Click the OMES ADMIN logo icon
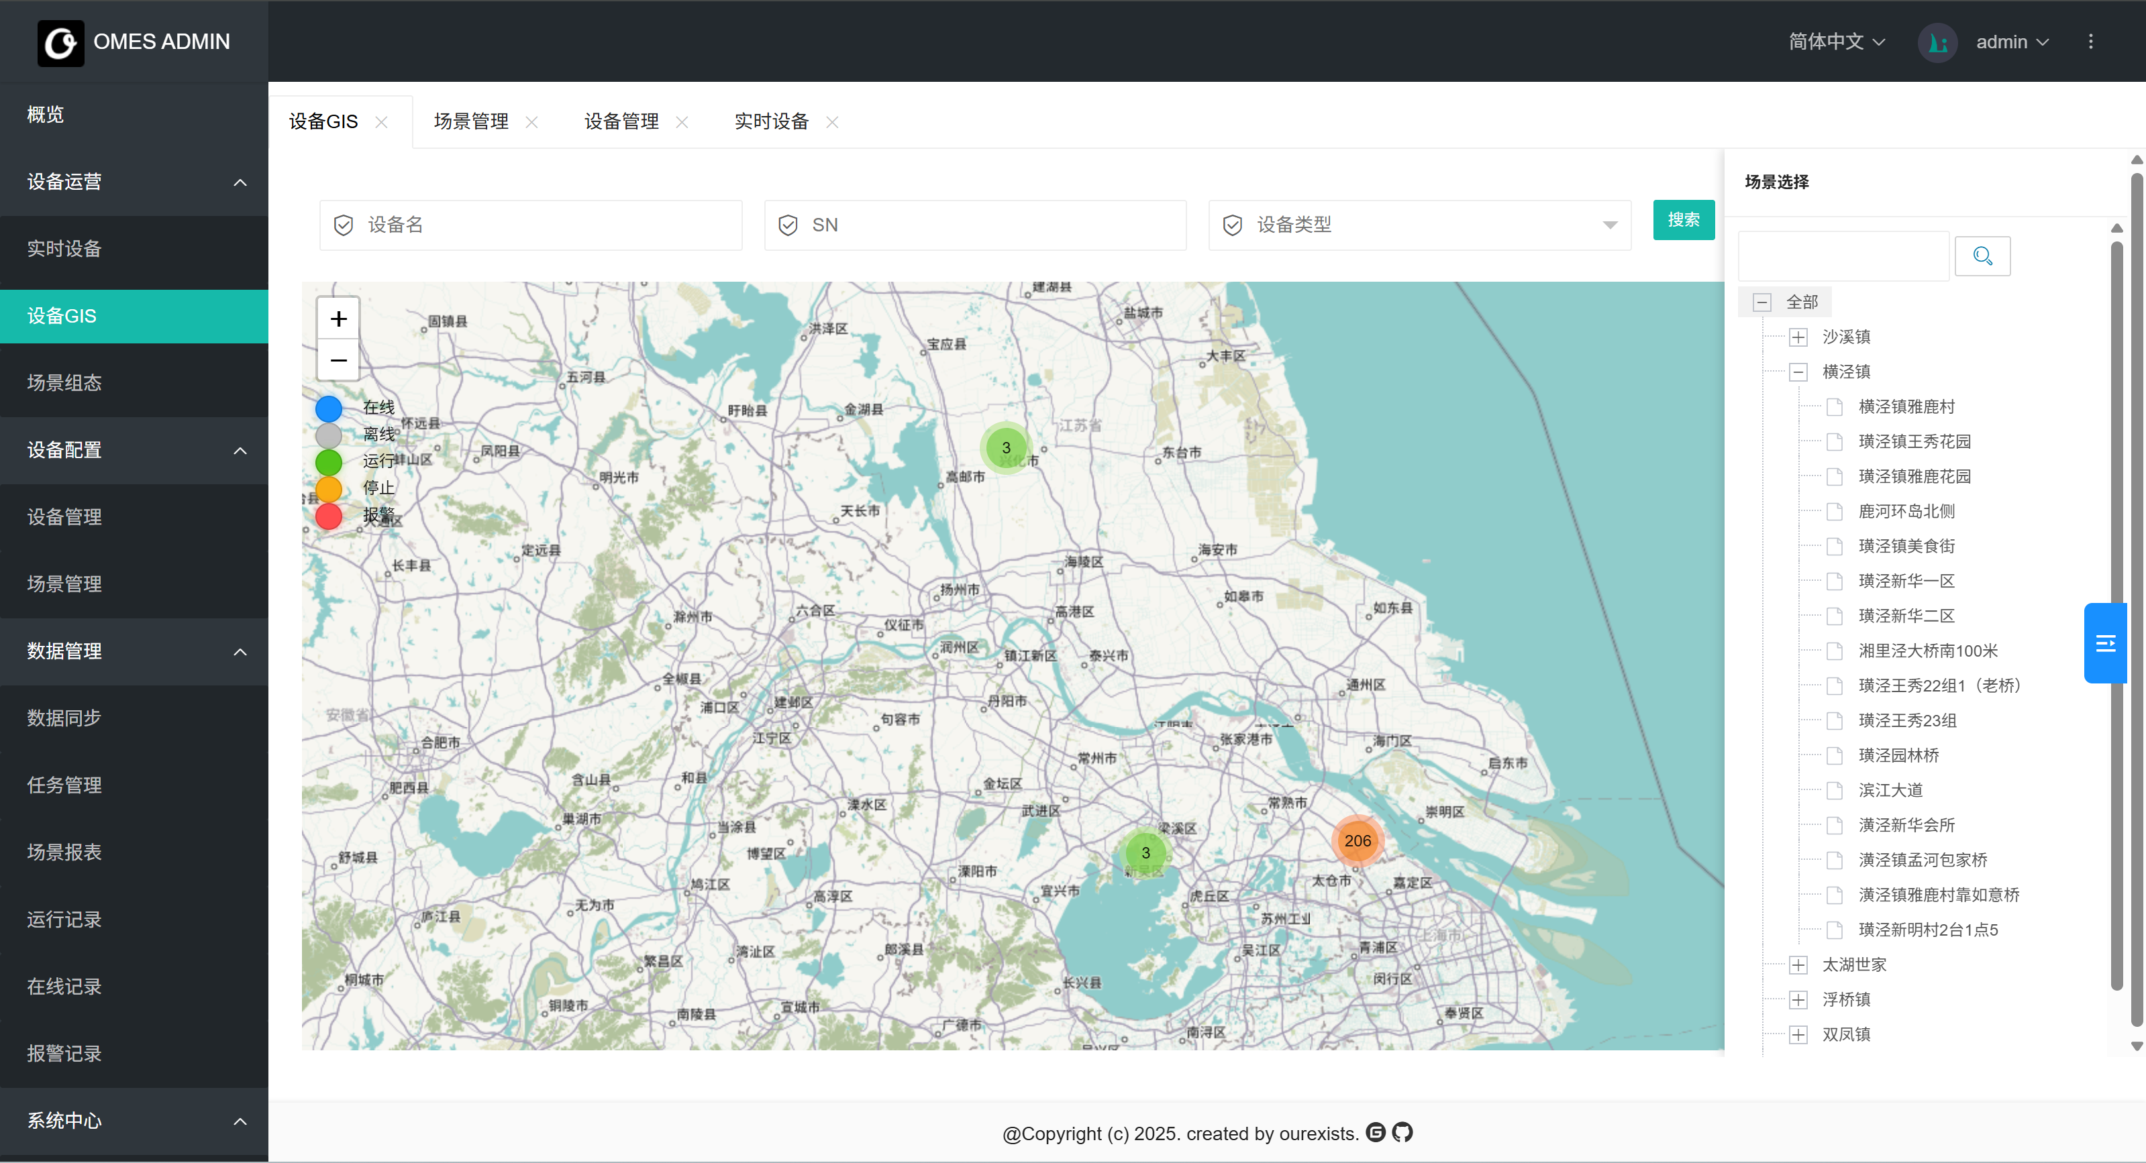 [x=60, y=42]
